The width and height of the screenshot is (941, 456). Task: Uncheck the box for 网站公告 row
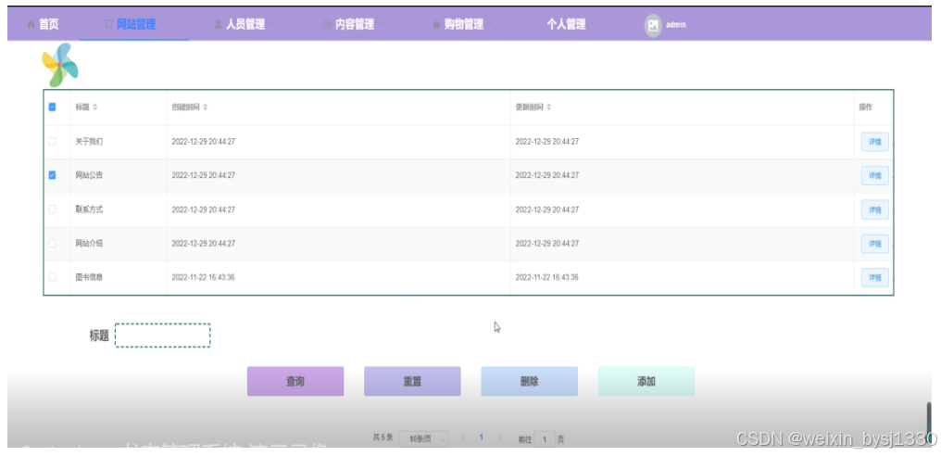pyautogui.click(x=52, y=175)
